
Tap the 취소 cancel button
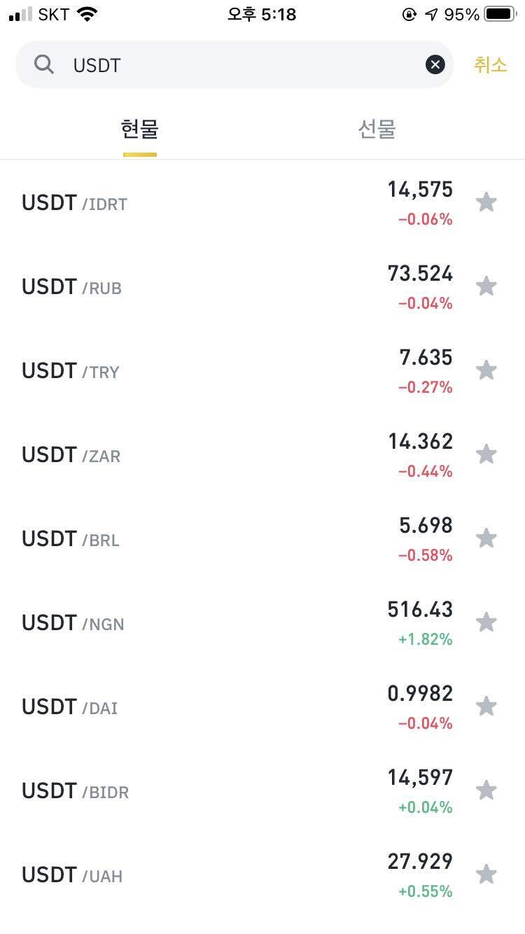click(490, 65)
